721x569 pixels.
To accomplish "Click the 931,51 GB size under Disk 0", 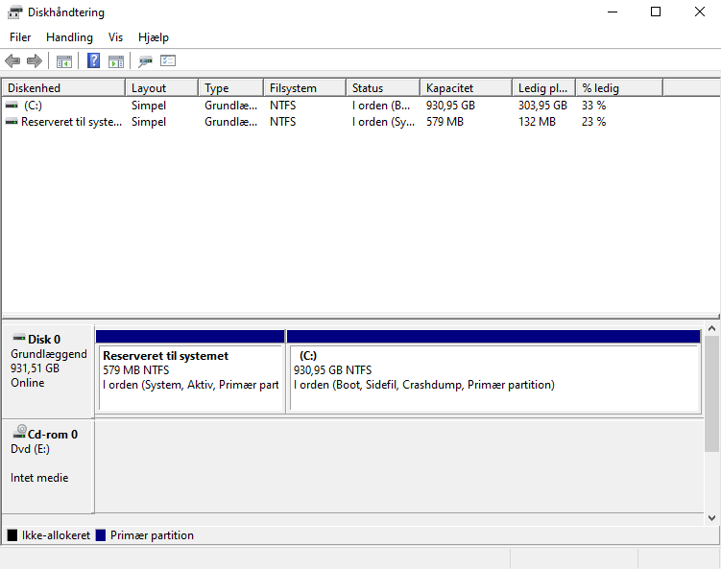I will coord(35,368).
